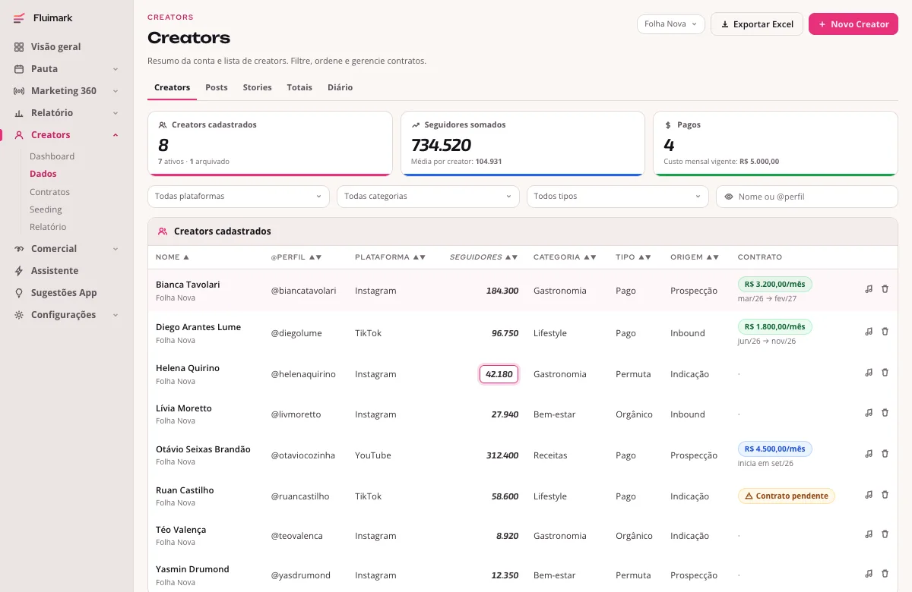912x592 pixels.
Task: Sort table by Plataforma column
Action: pos(390,257)
